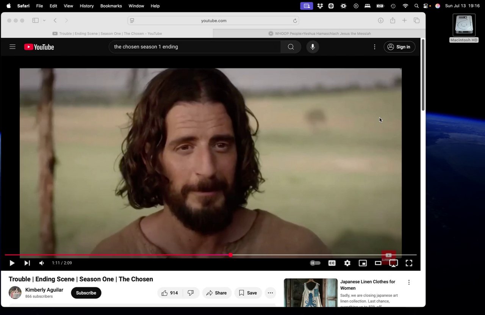Toggle the Safari sidebar
This screenshot has width=485, height=315.
click(x=36, y=20)
